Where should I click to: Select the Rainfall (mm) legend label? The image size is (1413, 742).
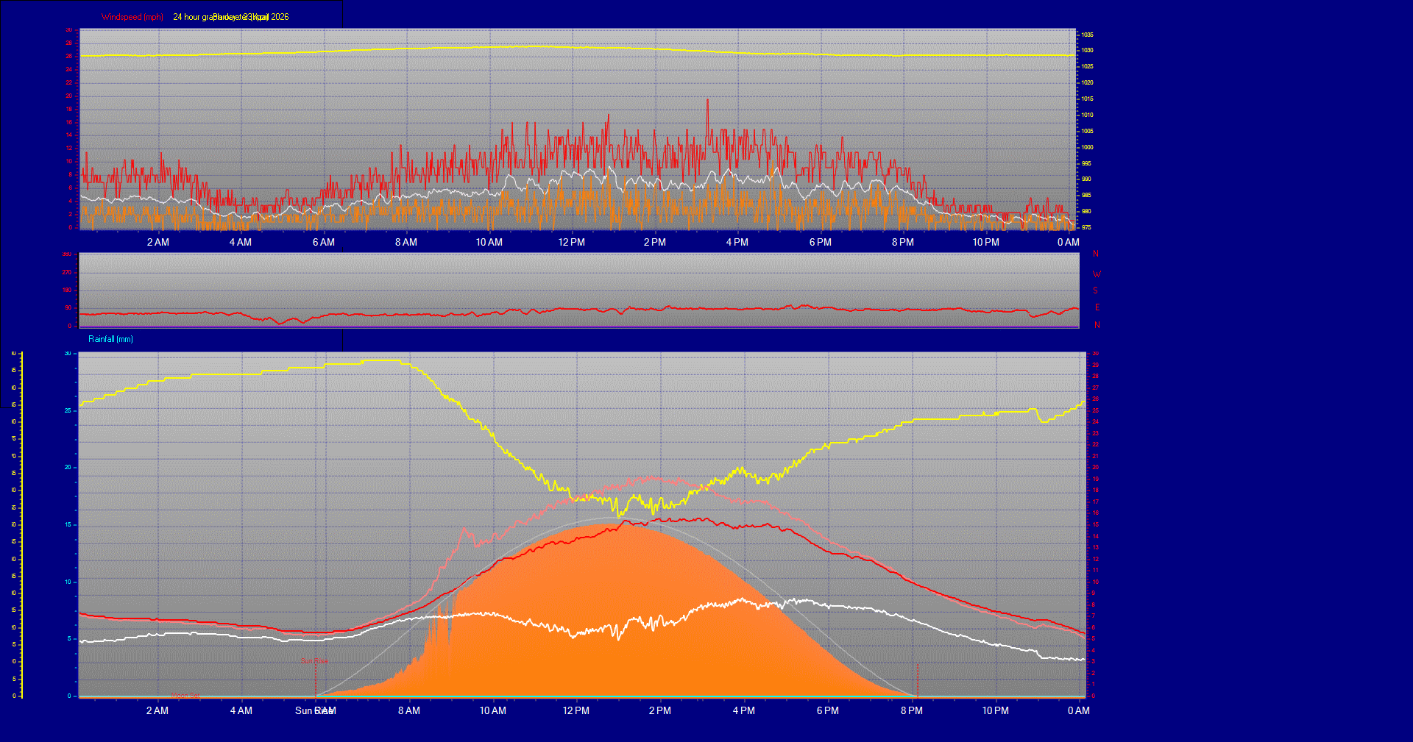(x=110, y=339)
